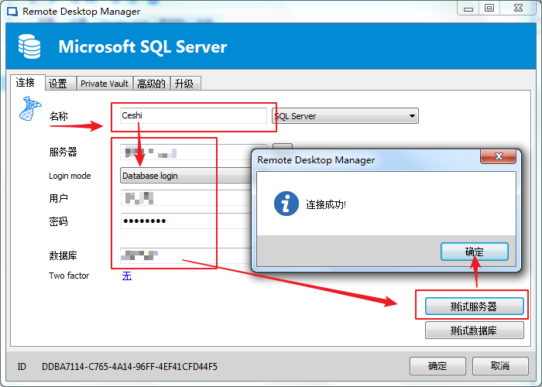Click the bottom 确定 button next to 取消

point(437,366)
